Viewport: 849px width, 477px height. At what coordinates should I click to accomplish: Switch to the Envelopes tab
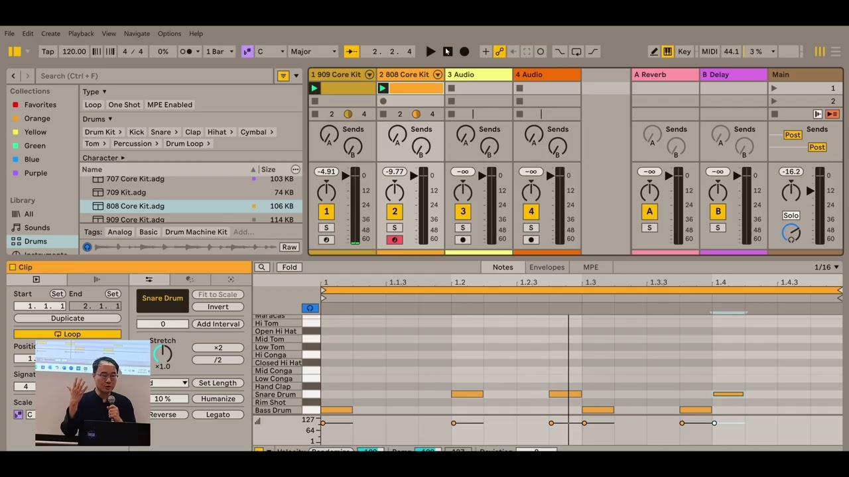click(547, 268)
